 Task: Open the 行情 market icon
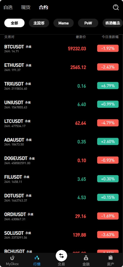coord(37,258)
